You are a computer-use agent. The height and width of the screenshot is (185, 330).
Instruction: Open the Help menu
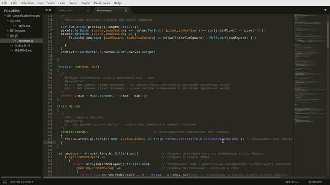[117, 3]
